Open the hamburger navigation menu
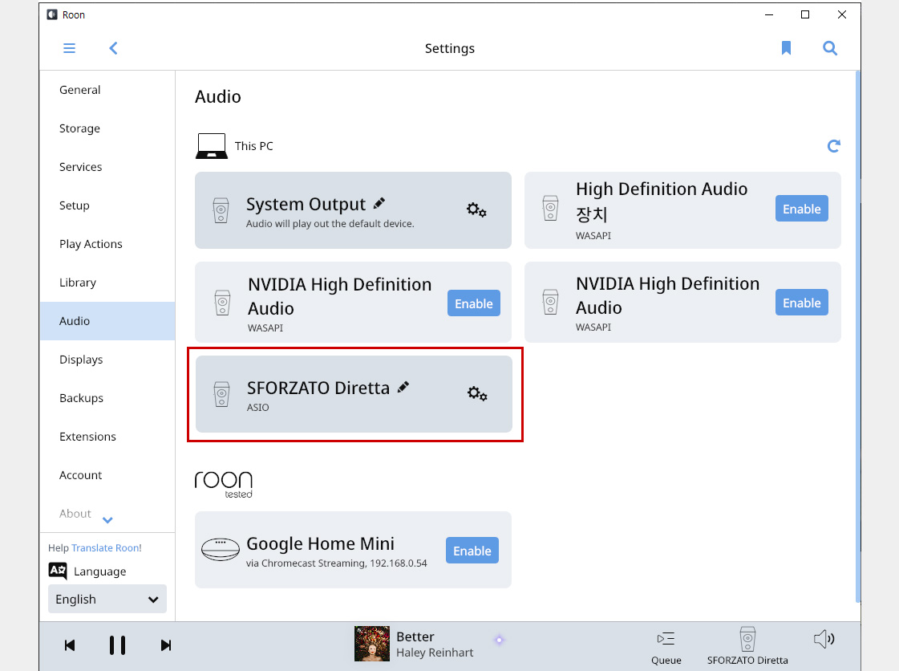 [x=70, y=48]
